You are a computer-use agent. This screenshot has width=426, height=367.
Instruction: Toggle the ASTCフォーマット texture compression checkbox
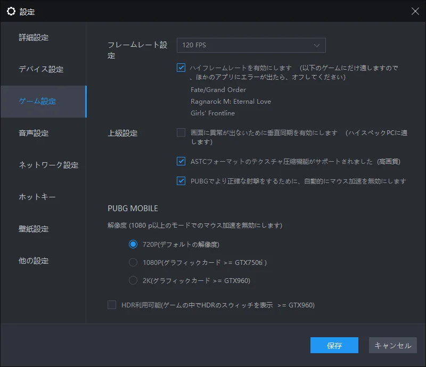(181, 161)
